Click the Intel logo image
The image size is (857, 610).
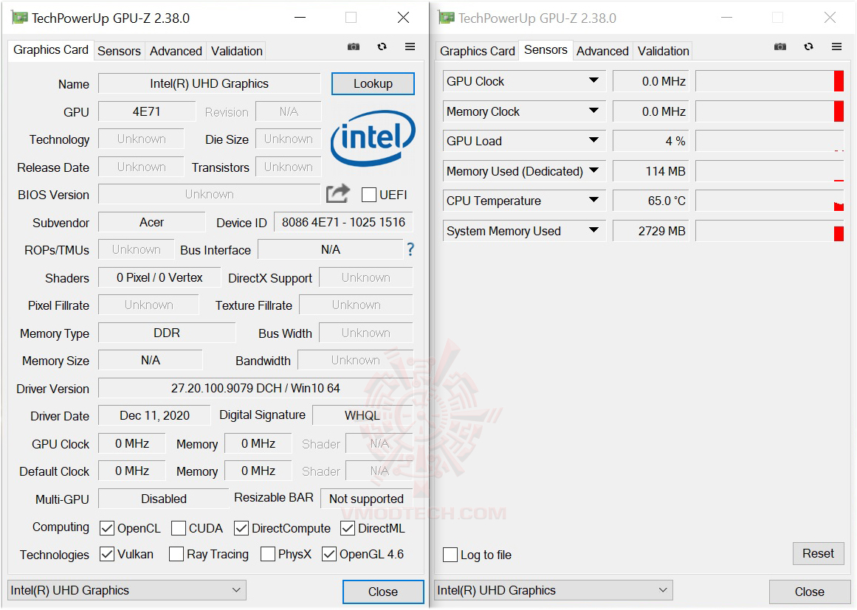click(373, 138)
